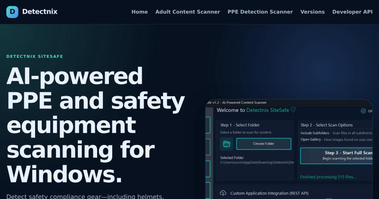Click the Choose Folder button in preview
This screenshot has width=379, height=199.
coord(263,144)
